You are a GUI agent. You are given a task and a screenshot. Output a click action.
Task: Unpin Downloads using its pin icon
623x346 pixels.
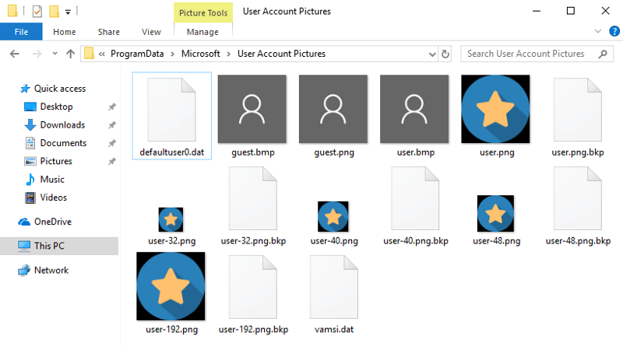click(x=112, y=125)
